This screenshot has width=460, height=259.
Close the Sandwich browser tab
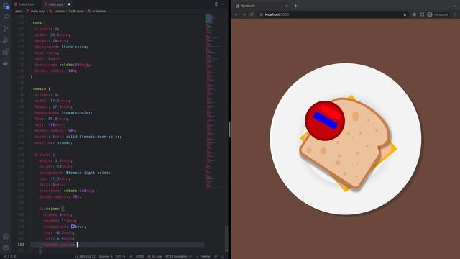287,6
